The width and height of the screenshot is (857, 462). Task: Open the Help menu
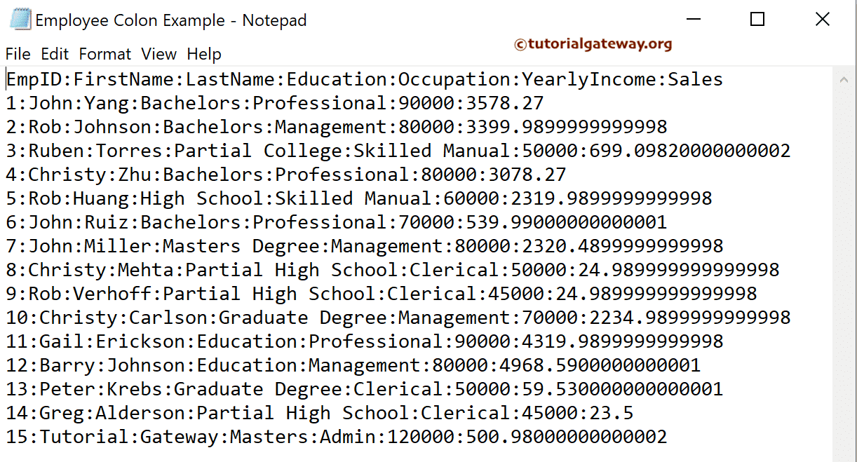click(204, 54)
